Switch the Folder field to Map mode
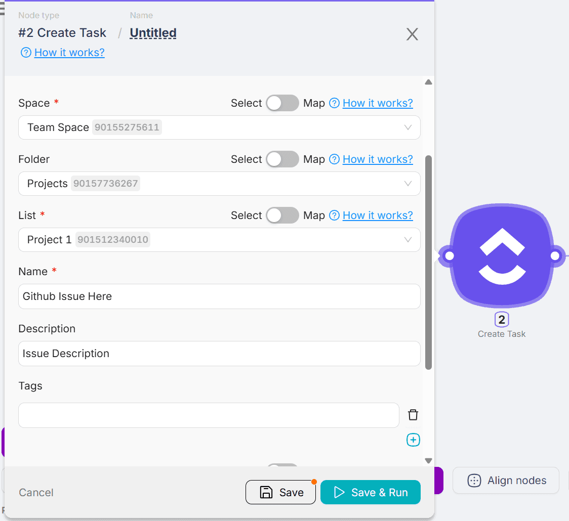This screenshot has width=569, height=521. point(282,159)
